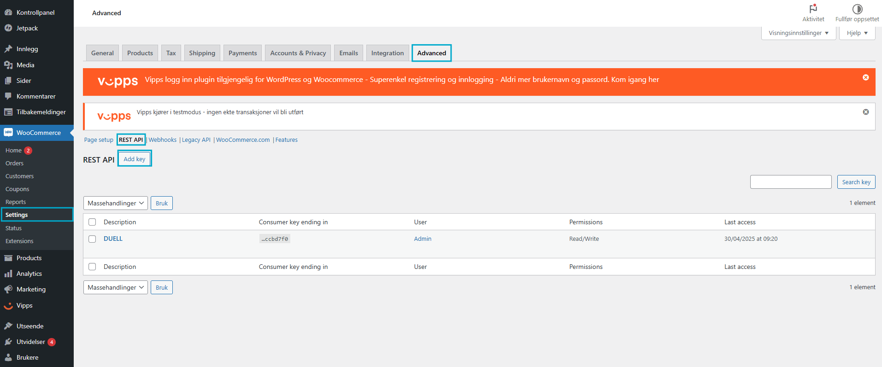Open Kontrollpanel dashboard icon in sidebar
Screen dimensions: 882x367
[8, 12]
